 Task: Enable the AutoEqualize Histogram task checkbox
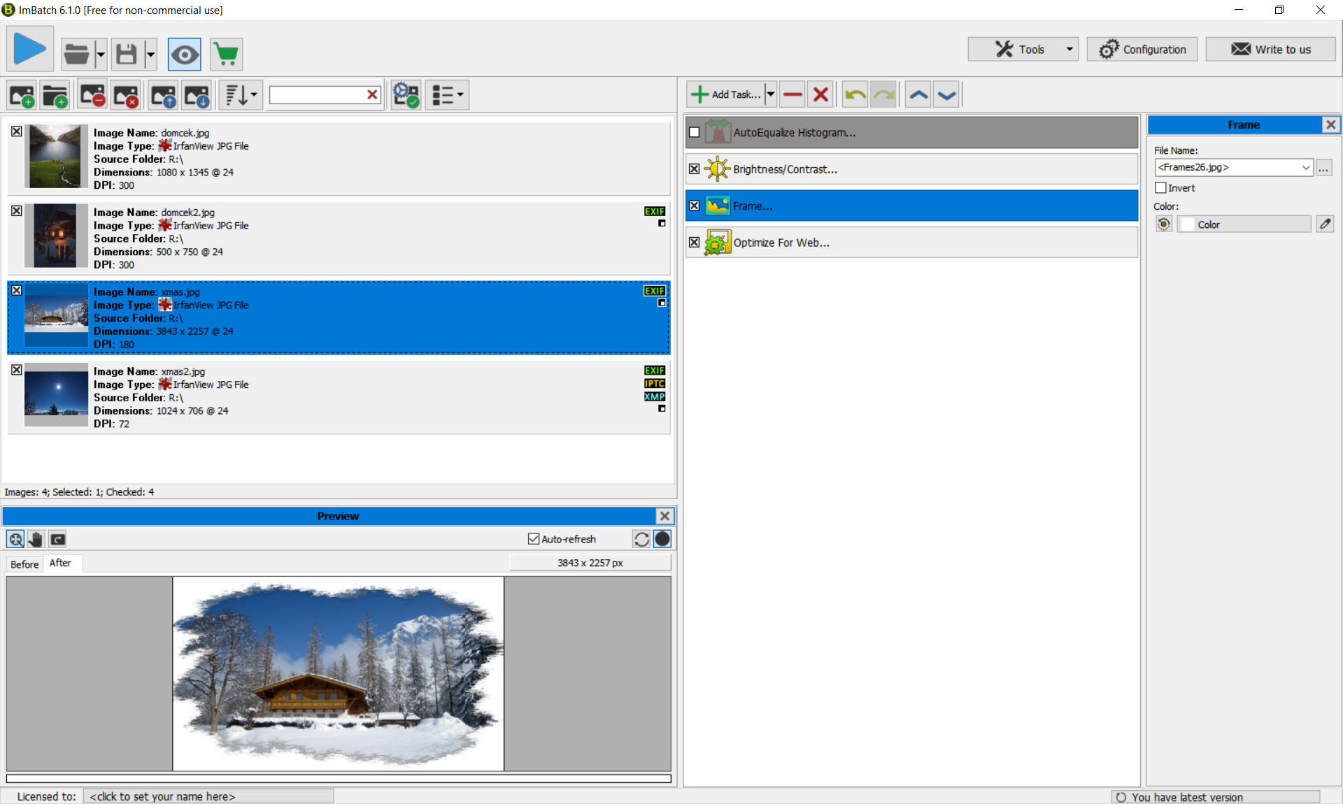pyautogui.click(x=694, y=132)
